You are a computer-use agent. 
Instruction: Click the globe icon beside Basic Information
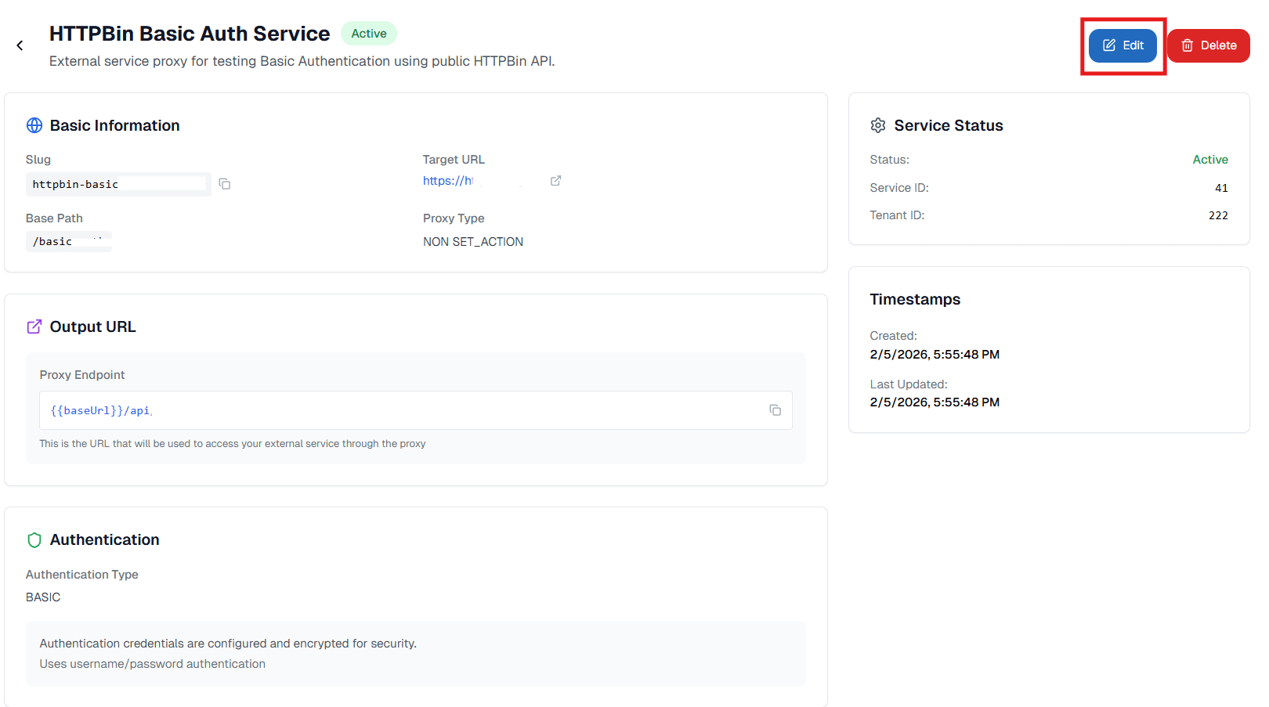34,124
